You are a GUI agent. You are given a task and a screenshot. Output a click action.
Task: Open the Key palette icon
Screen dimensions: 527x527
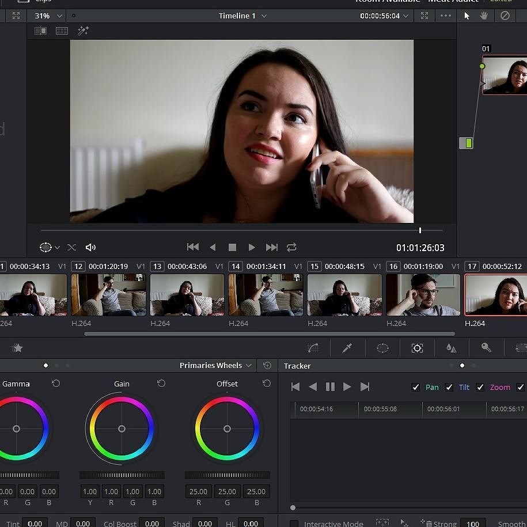486,347
